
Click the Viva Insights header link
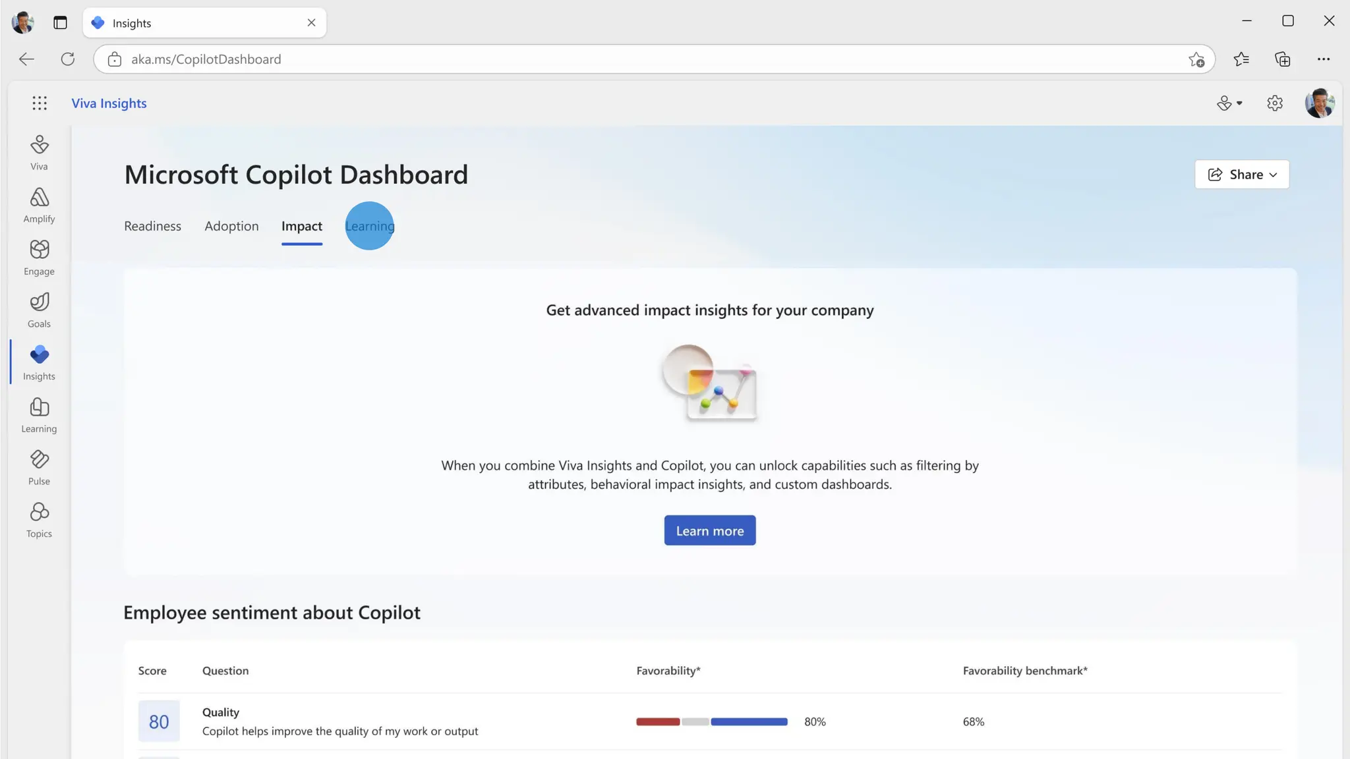[x=109, y=103]
